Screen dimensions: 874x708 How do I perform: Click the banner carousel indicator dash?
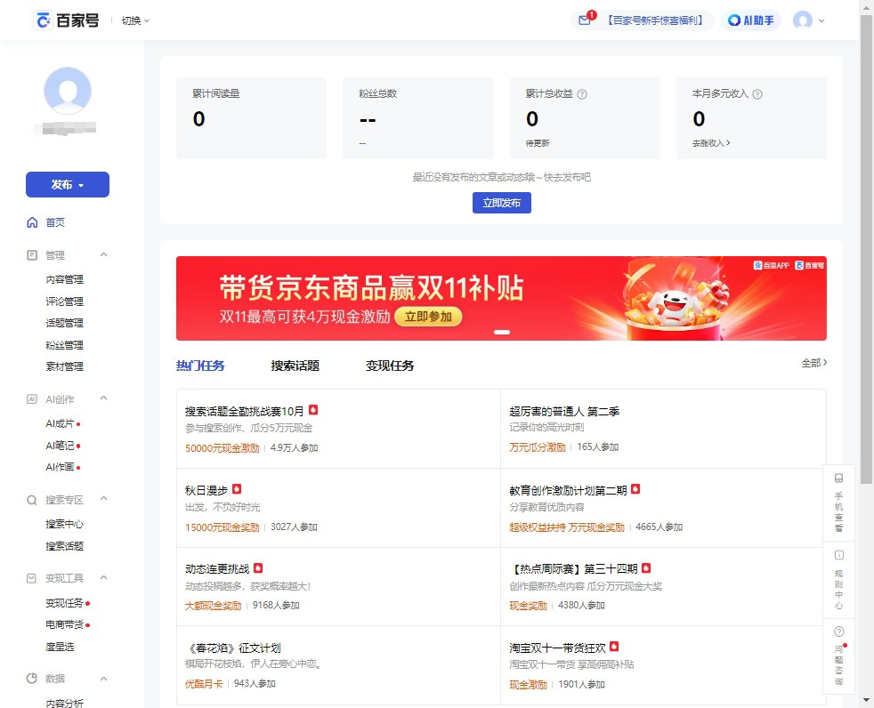(502, 332)
